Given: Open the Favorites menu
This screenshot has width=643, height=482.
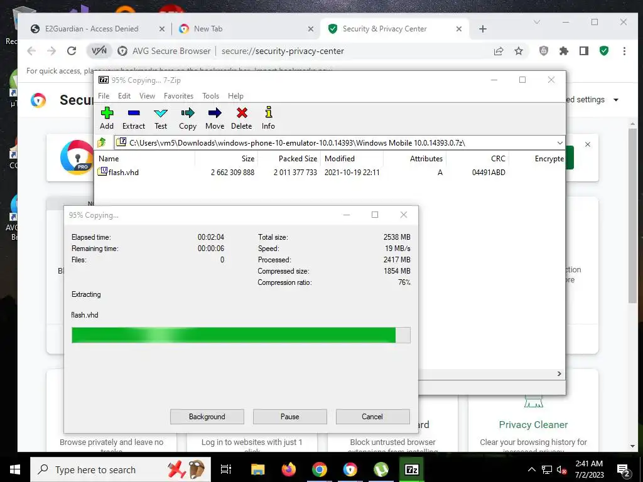Looking at the screenshot, I should (178, 96).
